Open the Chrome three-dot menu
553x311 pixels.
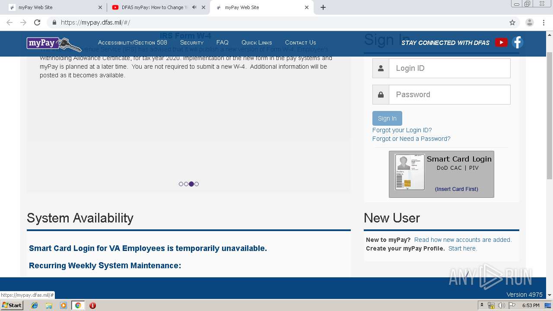point(543,22)
